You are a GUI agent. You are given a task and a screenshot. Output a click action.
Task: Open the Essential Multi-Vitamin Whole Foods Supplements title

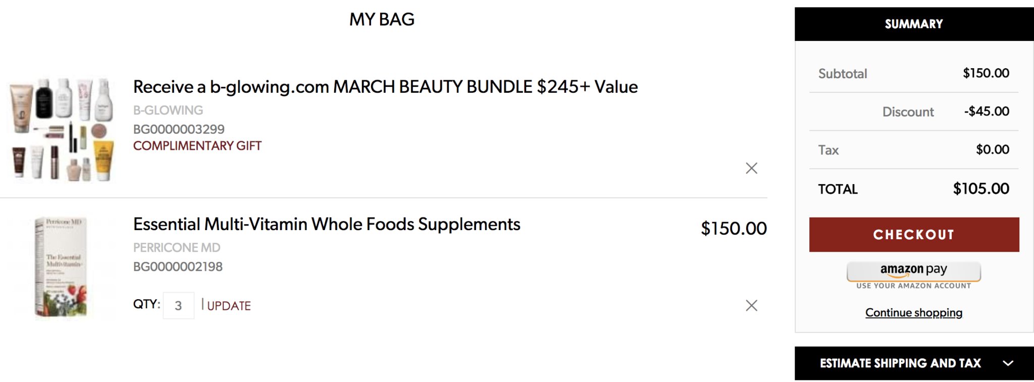[327, 224]
